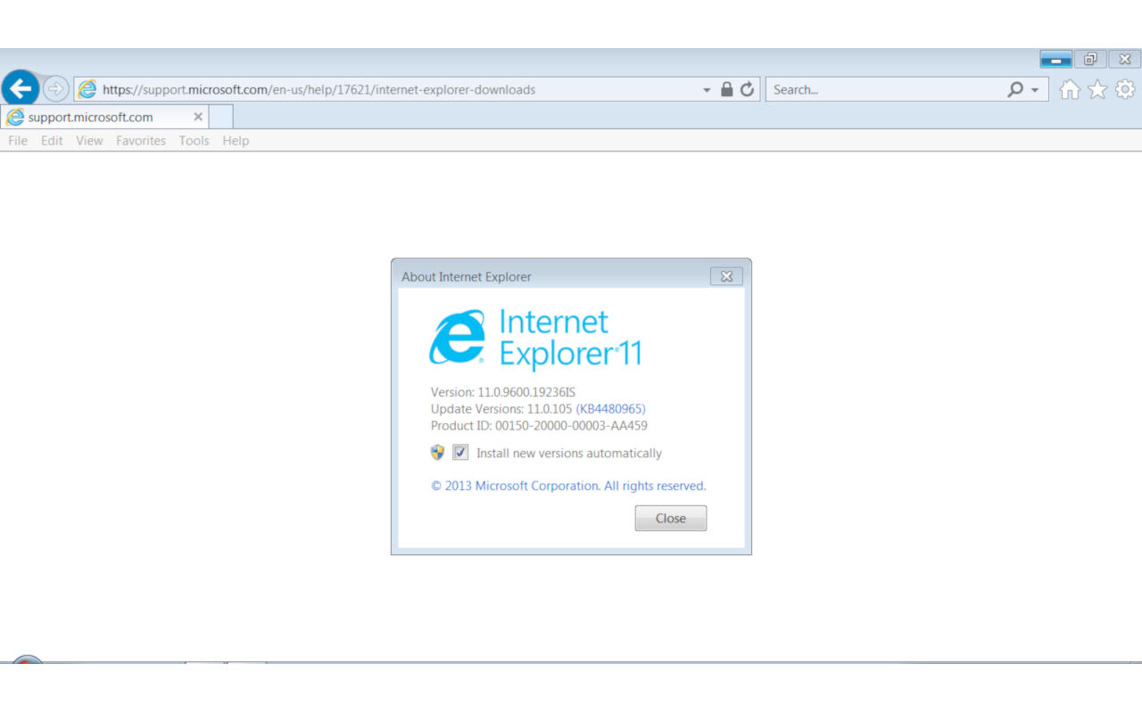Minimize the browser window
Viewport: 1142px width, 713px height.
(1056, 60)
